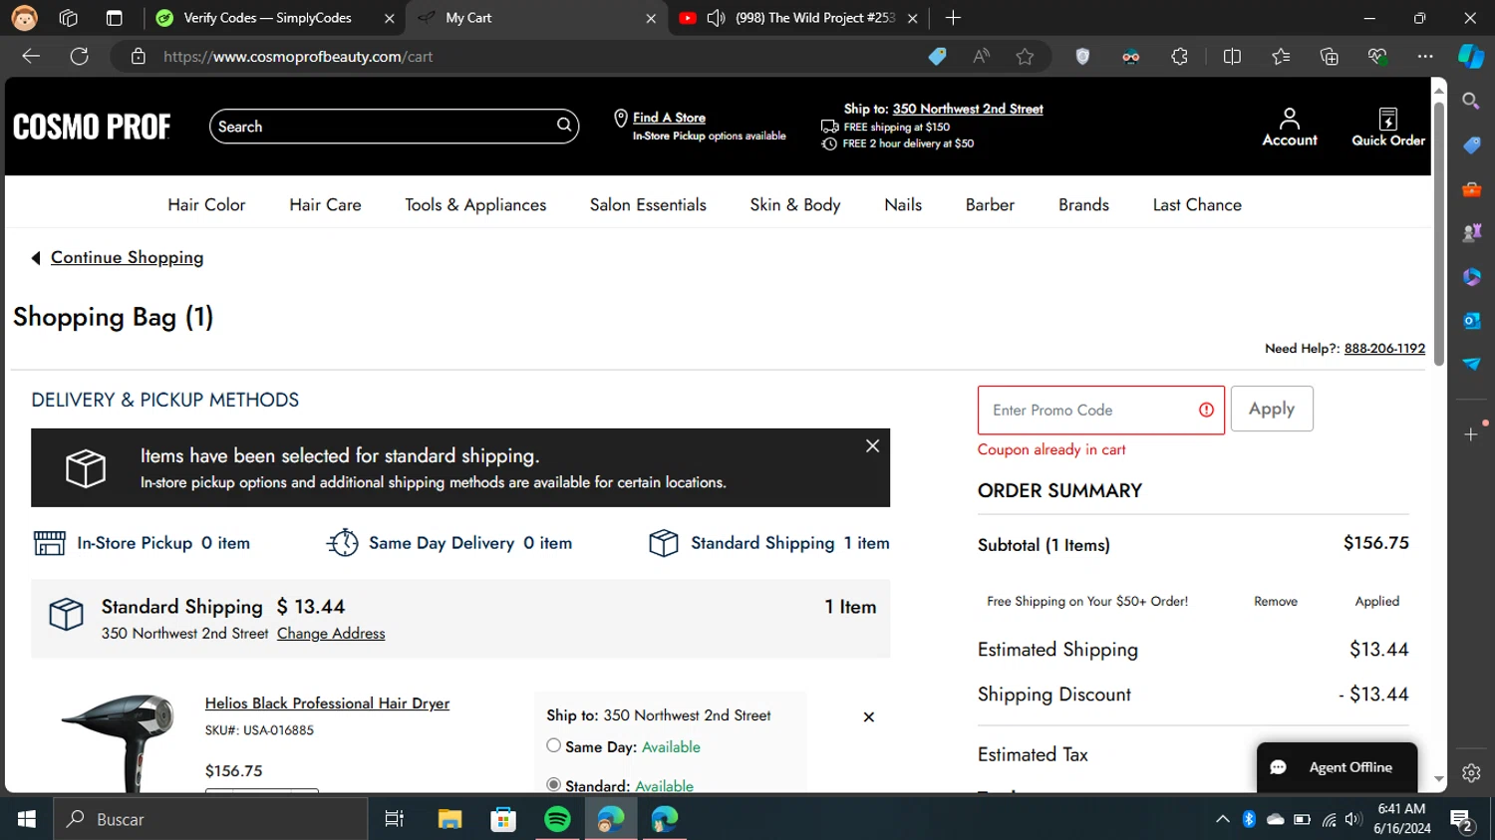The width and height of the screenshot is (1495, 840).
Task: Click the search magnifier icon in Cosmo Prof search bar
Action: 564,126
